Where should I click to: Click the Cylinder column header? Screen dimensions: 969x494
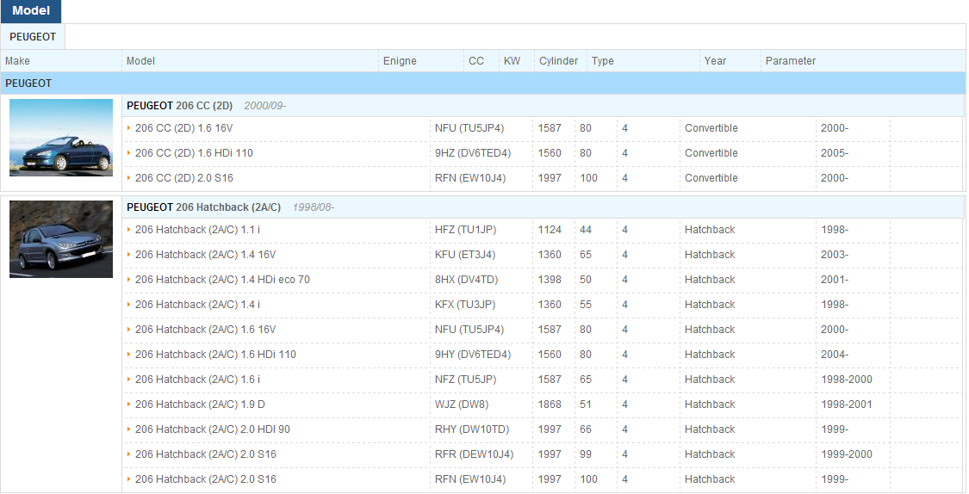pyautogui.click(x=559, y=61)
